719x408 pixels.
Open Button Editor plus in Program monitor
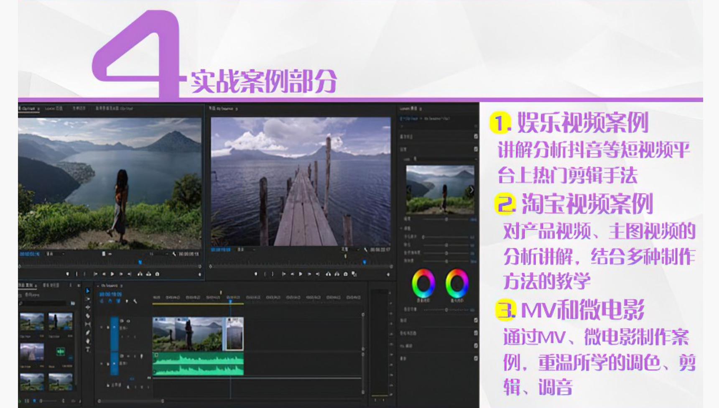388,275
